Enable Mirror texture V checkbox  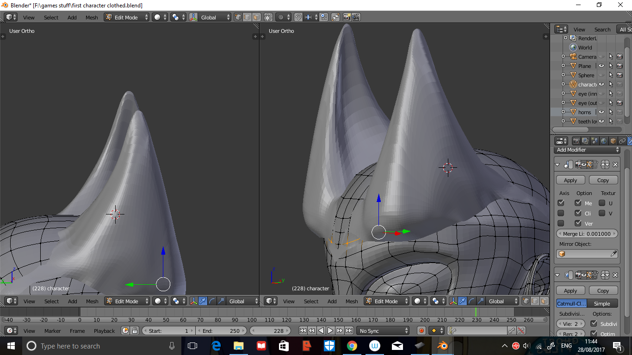pyautogui.click(x=602, y=213)
